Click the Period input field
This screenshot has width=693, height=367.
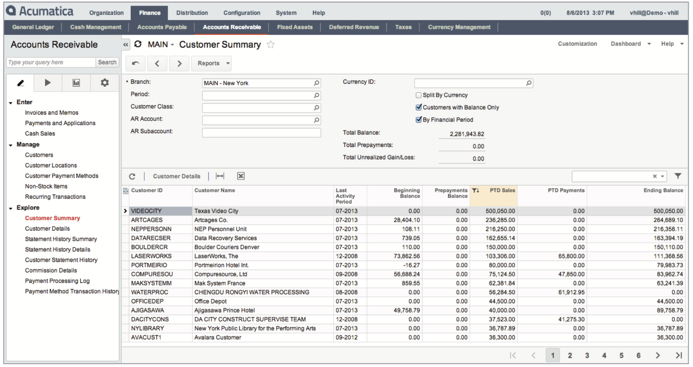click(257, 96)
